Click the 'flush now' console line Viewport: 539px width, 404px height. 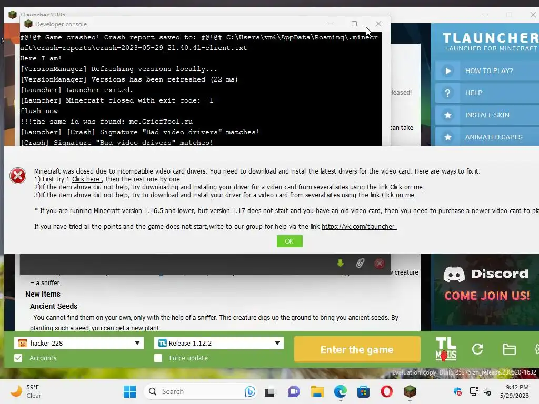tap(39, 111)
